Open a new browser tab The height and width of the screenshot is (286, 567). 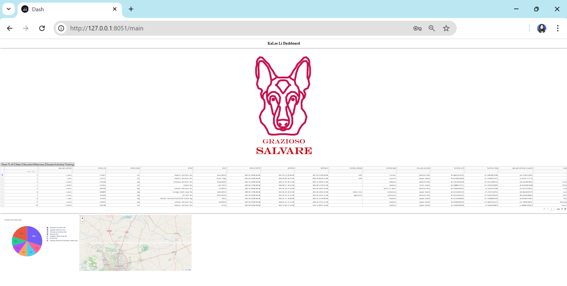point(131,9)
